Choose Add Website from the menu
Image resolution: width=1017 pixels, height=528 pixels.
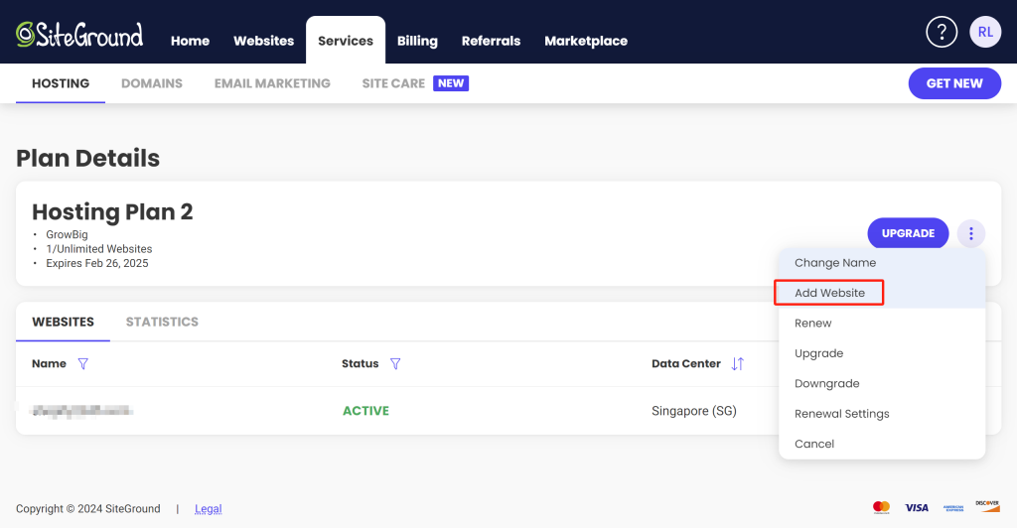[882, 293]
